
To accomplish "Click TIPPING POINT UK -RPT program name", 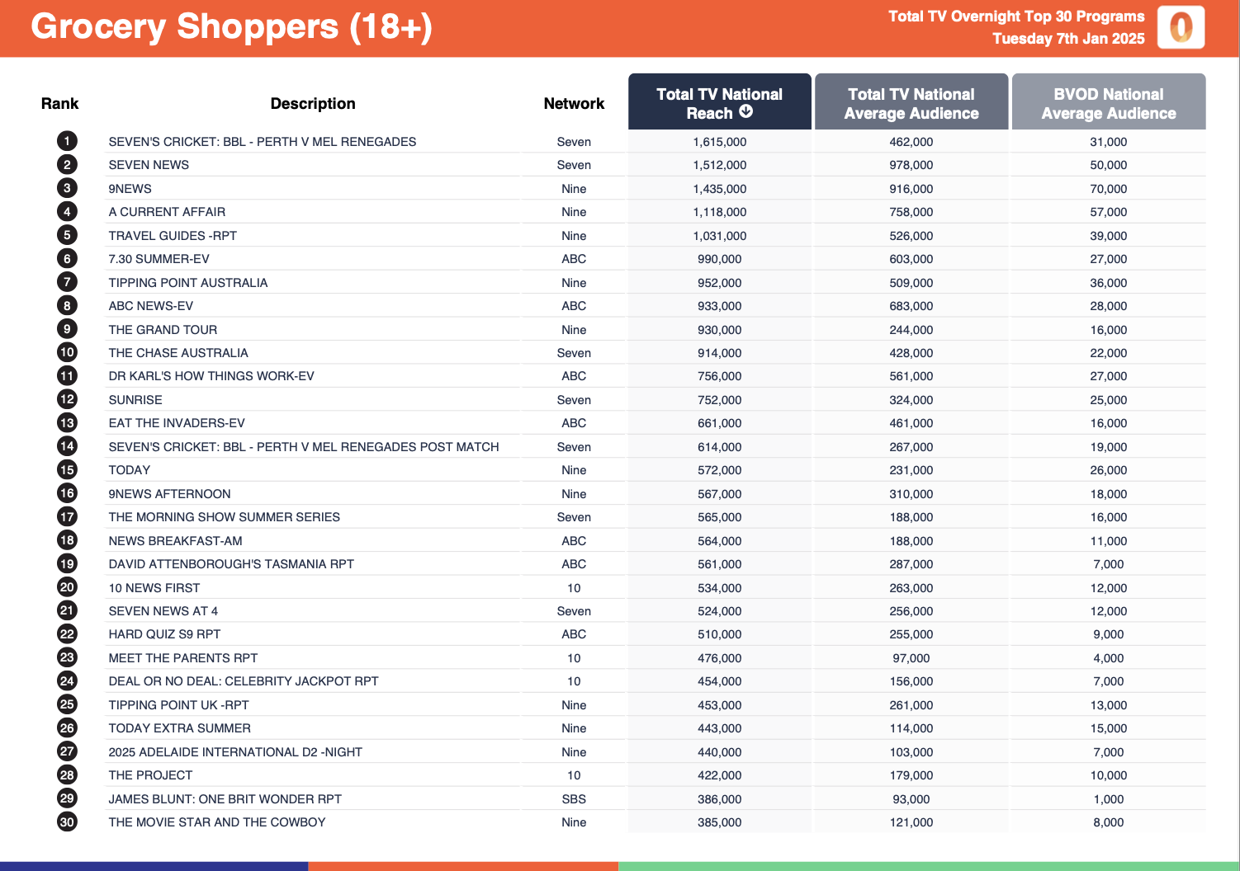I will click(178, 705).
